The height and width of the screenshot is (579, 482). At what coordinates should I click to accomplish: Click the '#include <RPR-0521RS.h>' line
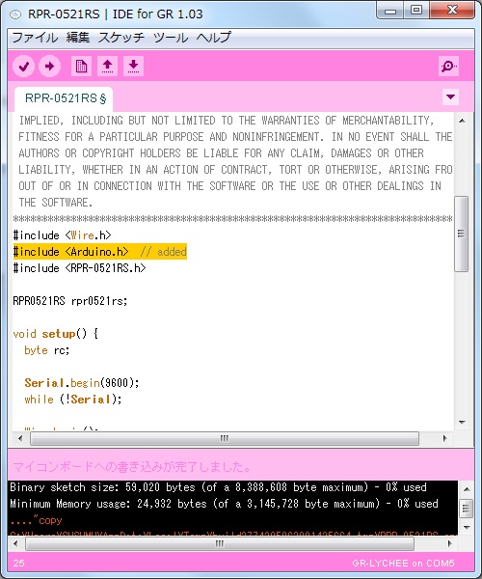(x=79, y=268)
